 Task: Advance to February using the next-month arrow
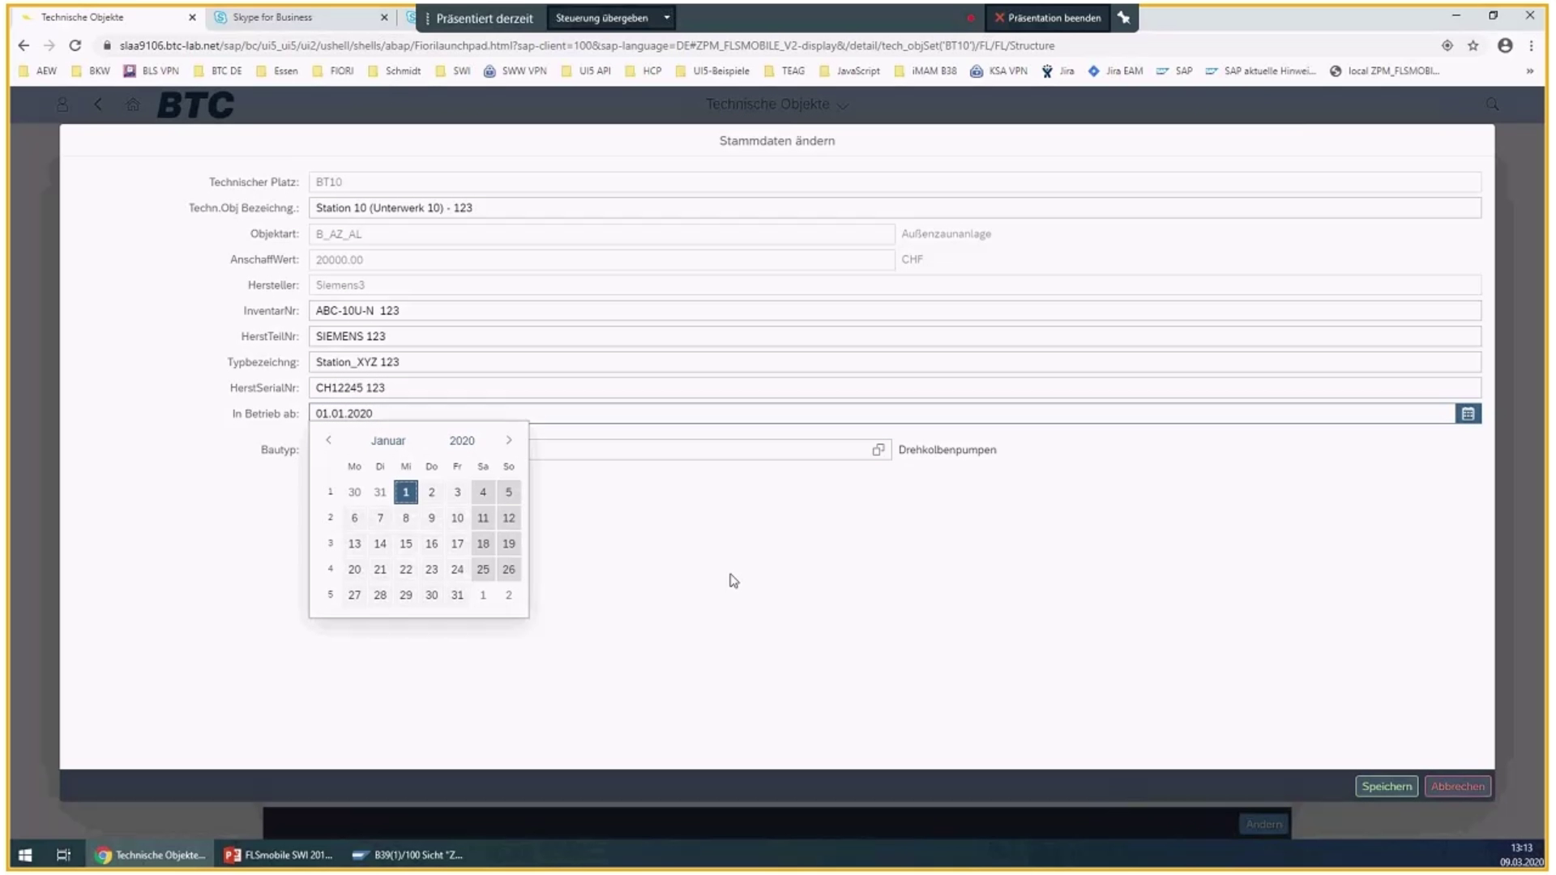click(x=509, y=440)
